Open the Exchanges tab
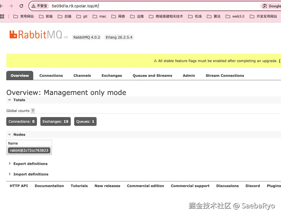The height and width of the screenshot is (216, 281). coord(112,75)
